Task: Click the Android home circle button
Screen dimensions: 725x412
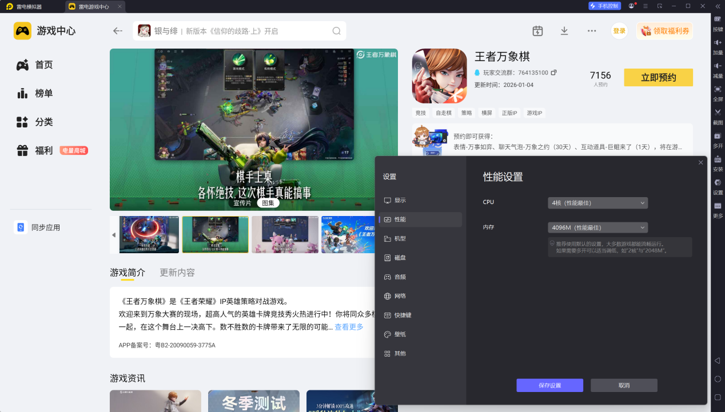Action: [x=718, y=379]
